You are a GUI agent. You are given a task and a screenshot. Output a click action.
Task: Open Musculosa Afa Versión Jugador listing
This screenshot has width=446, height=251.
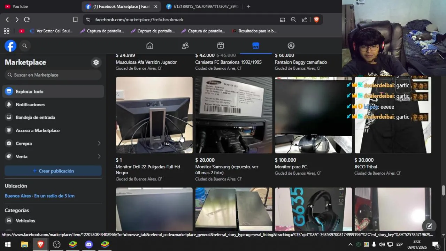click(146, 62)
